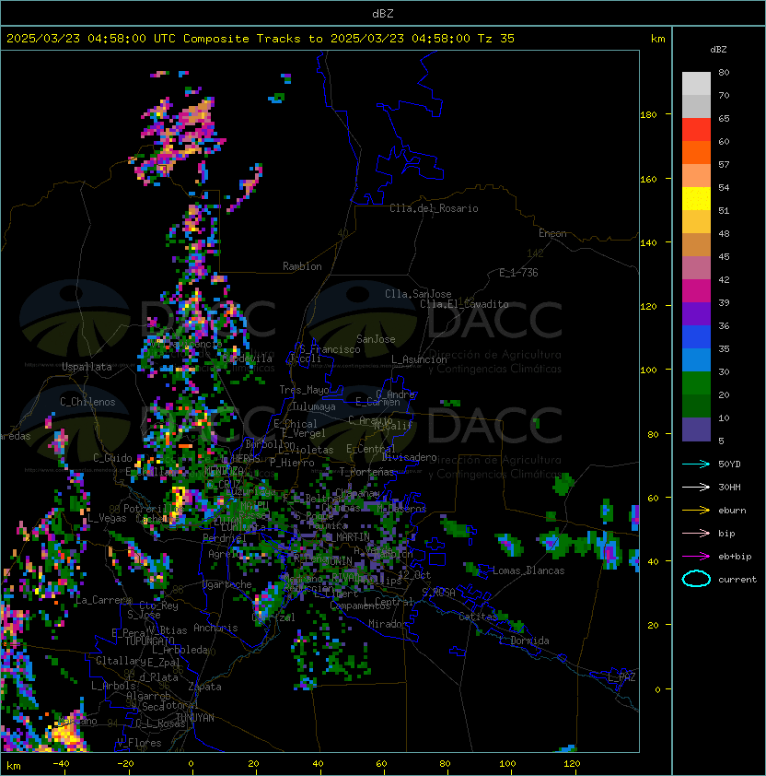
Task: Click the yellow eburn track arrow
Action: point(696,511)
